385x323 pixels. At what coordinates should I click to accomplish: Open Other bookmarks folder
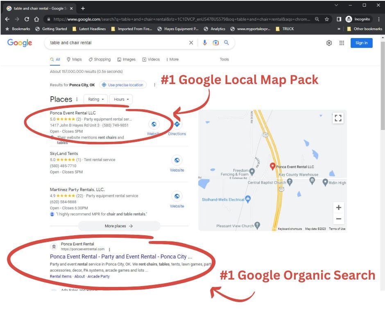click(365, 29)
